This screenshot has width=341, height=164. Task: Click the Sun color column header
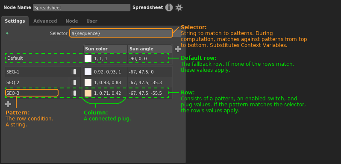coord(106,49)
